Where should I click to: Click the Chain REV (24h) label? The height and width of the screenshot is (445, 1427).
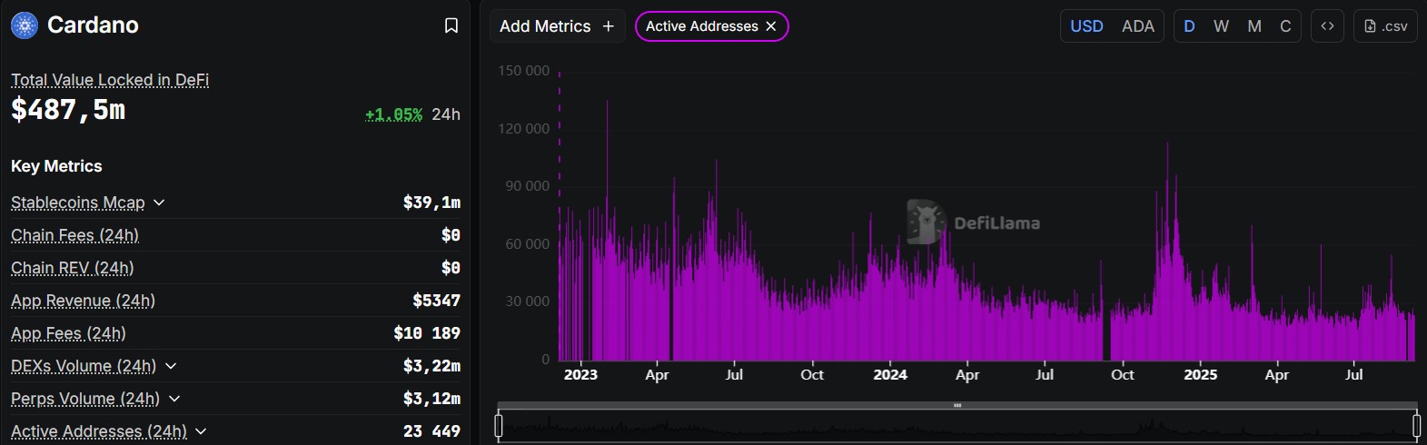[x=72, y=268]
